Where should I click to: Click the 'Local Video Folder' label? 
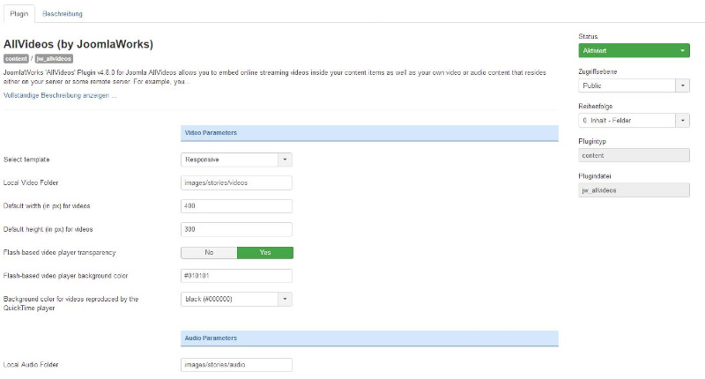click(x=31, y=182)
